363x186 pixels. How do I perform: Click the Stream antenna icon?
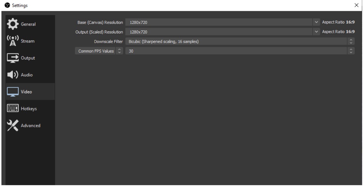tap(13, 41)
